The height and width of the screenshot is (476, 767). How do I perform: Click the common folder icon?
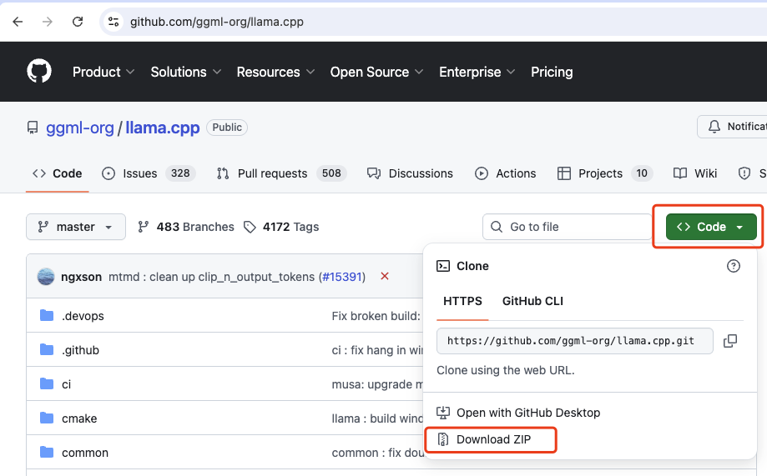coord(47,452)
